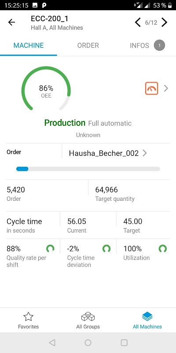Select the MACHINE tab

(29, 45)
